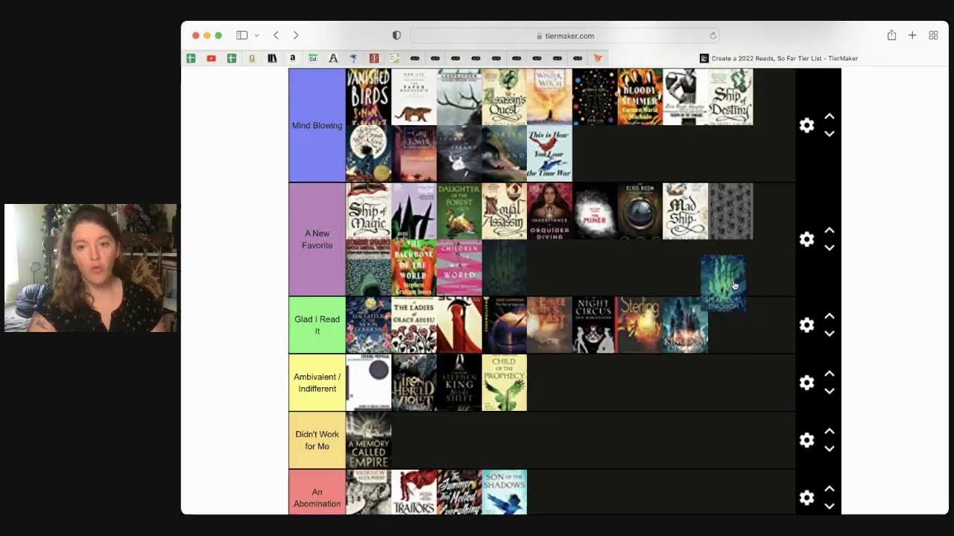The height and width of the screenshot is (536, 954).
Task: Select The Night Circus book cover
Action: point(595,325)
